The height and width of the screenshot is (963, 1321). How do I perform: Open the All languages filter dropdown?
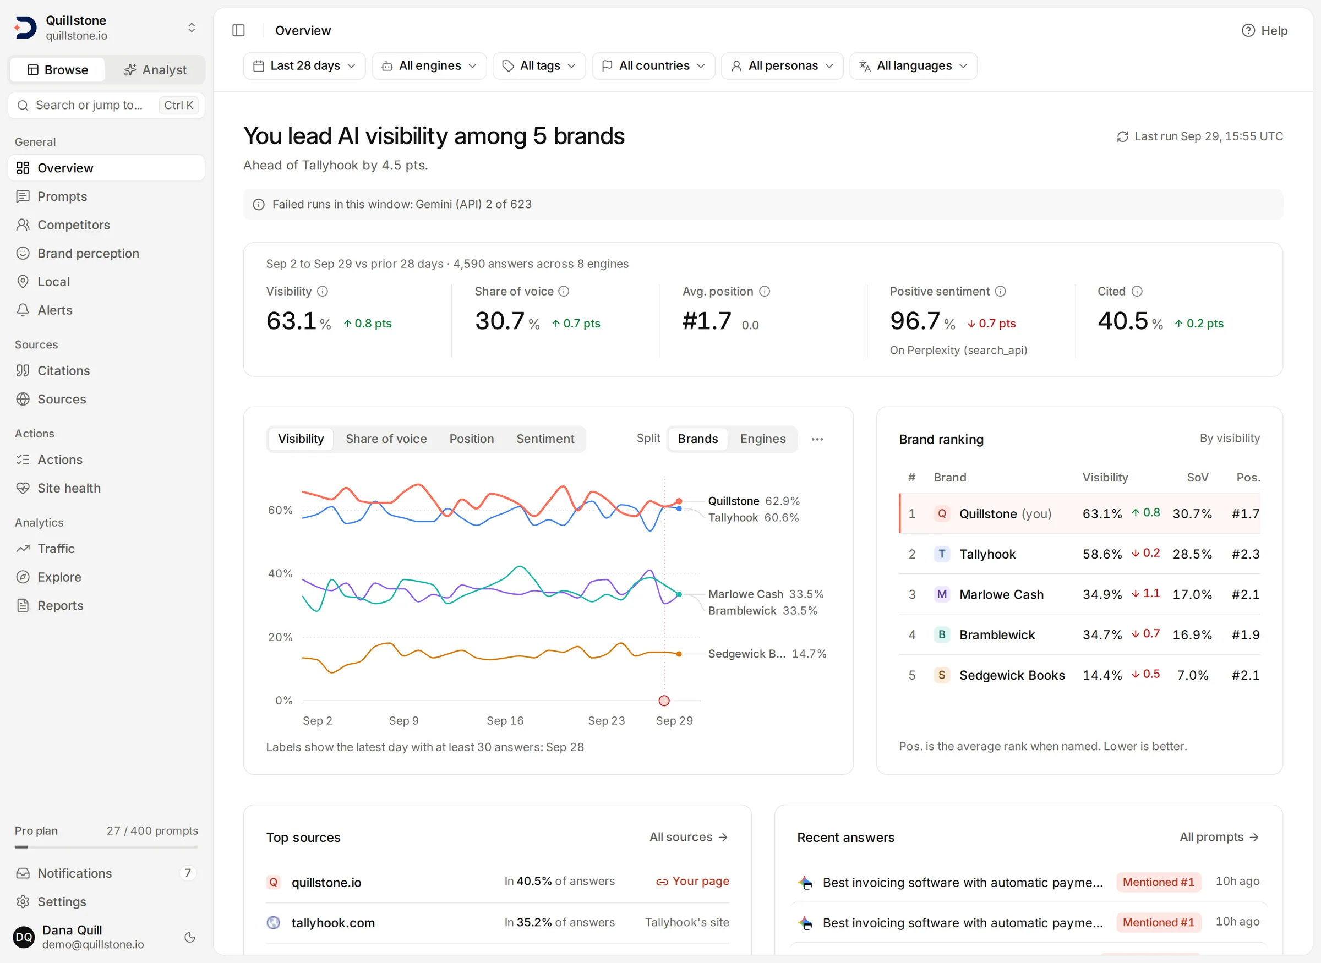pos(913,66)
